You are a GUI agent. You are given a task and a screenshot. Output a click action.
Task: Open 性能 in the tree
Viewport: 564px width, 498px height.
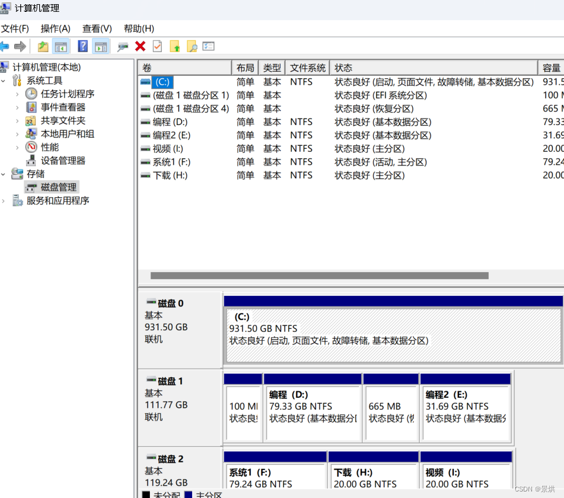[50, 147]
